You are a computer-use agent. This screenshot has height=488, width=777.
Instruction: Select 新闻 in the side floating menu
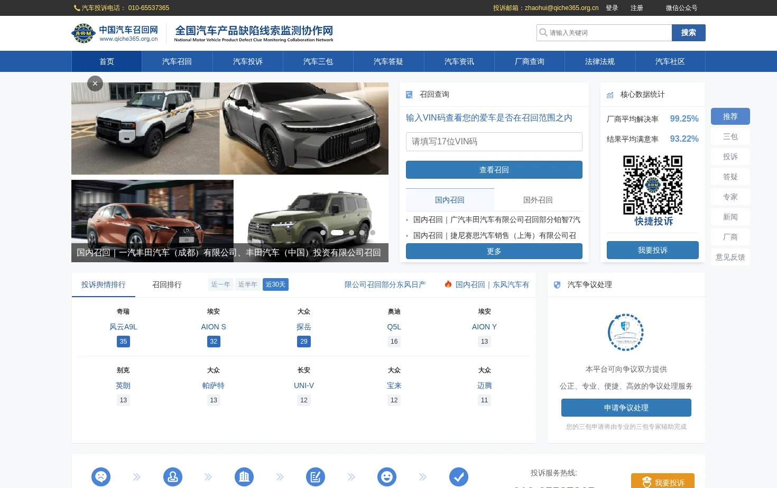point(730,217)
